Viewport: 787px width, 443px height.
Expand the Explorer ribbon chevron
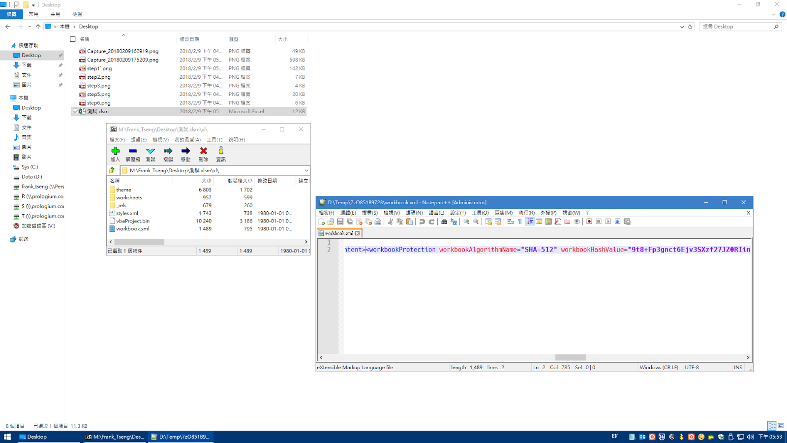[x=773, y=14]
